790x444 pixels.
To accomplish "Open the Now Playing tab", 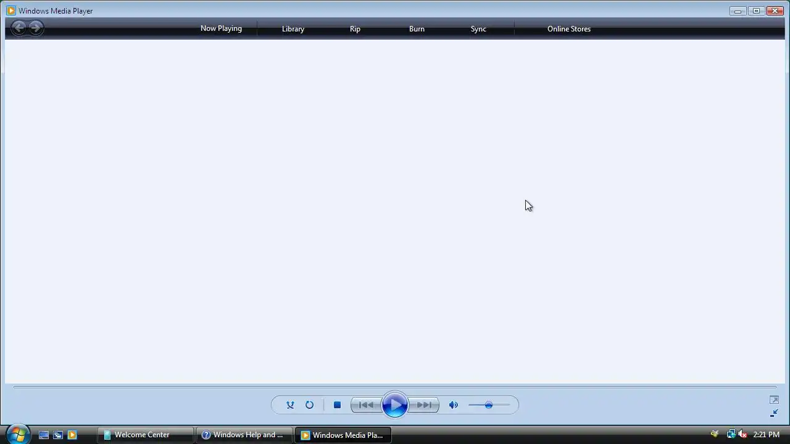I will (x=221, y=28).
